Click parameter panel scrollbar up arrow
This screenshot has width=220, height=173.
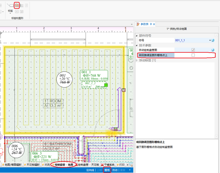coord(216,35)
